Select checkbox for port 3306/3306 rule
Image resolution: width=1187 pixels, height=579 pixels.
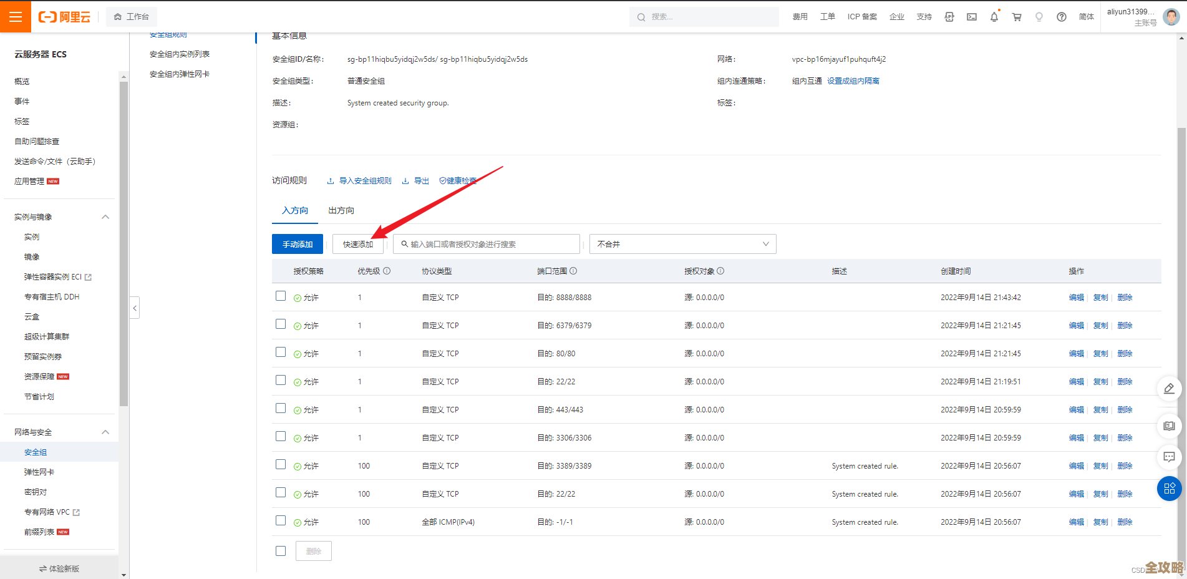click(281, 437)
